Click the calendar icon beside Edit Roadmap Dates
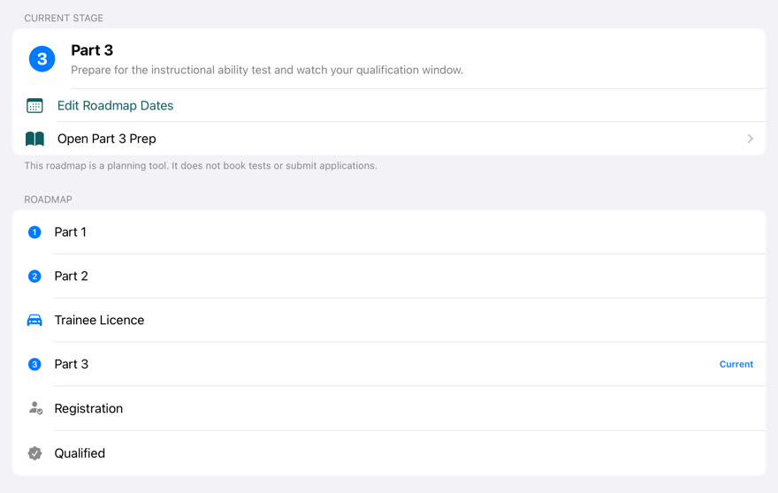This screenshot has width=778, height=493. (34, 106)
